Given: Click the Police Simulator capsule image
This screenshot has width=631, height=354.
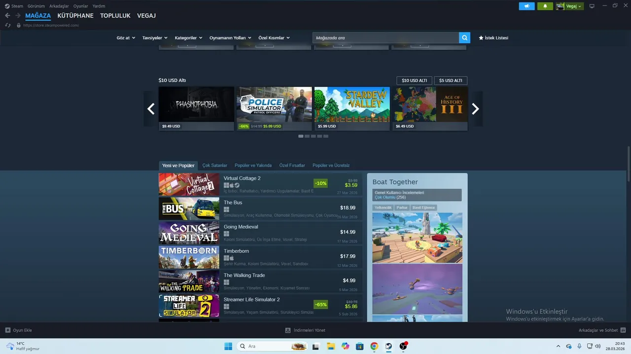Looking at the screenshot, I should (x=274, y=104).
